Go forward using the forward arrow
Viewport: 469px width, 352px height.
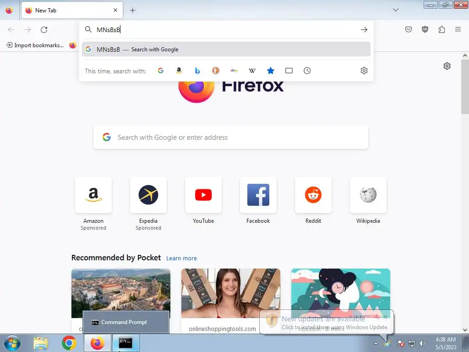pyautogui.click(x=27, y=30)
